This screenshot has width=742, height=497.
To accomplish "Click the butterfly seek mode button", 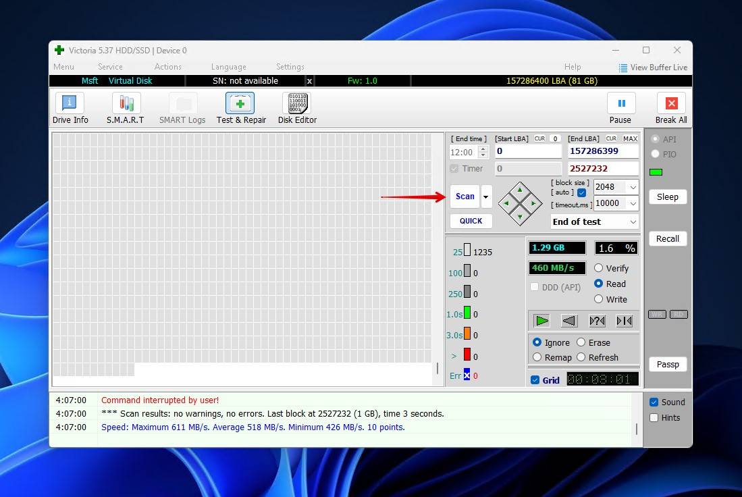I will (624, 321).
